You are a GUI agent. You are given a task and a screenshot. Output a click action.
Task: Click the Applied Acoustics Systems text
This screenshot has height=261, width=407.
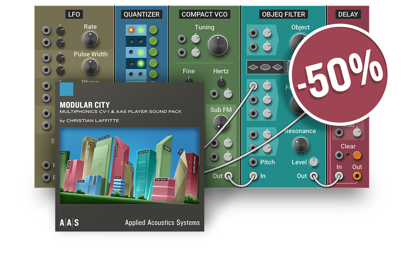pos(162,223)
